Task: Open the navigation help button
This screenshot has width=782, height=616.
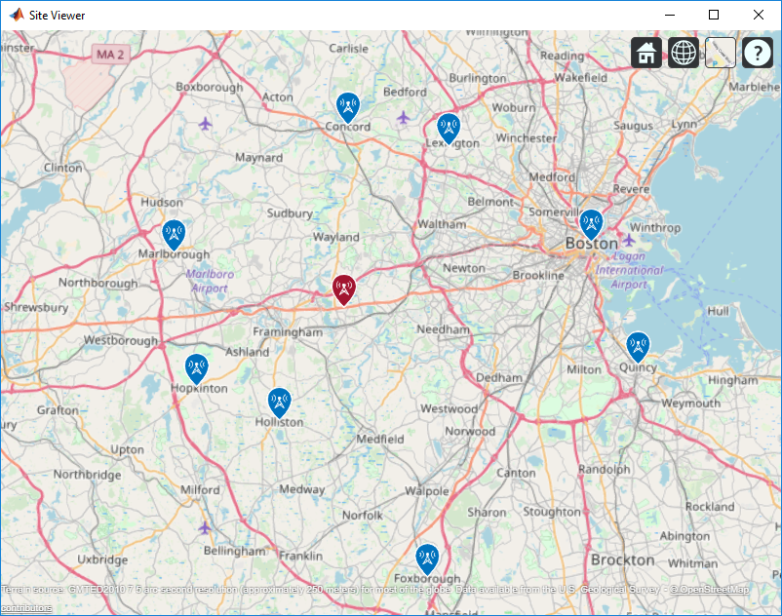Action: click(x=757, y=53)
